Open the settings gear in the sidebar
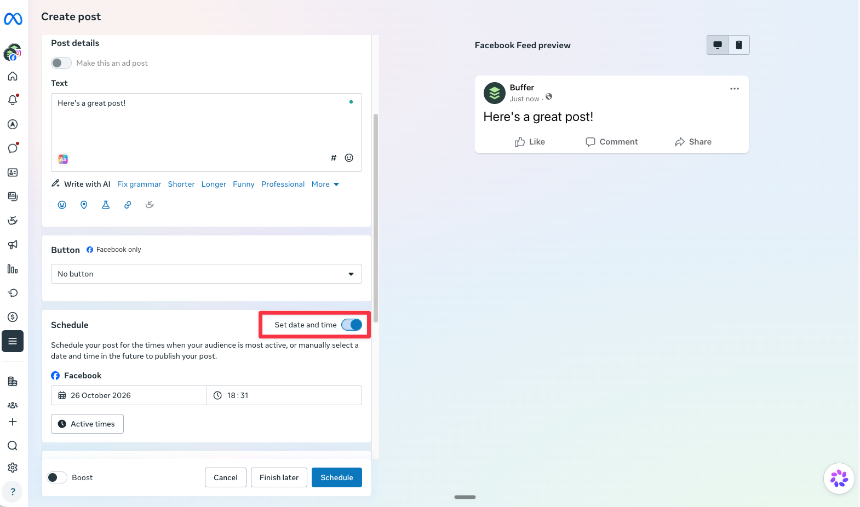The width and height of the screenshot is (860, 507). tap(13, 468)
